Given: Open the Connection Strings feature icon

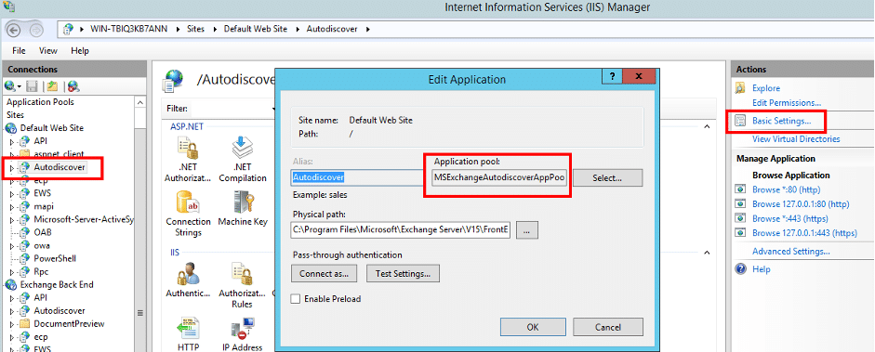Looking at the screenshot, I should pos(188,213).
